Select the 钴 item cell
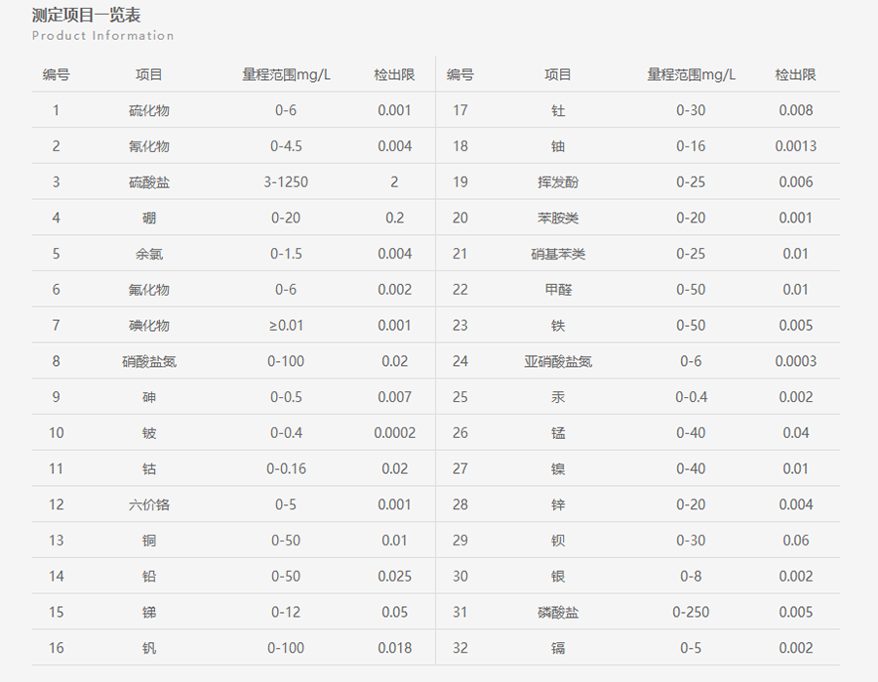The width and height of the screenshot is (878, 682). coord(149,468)
